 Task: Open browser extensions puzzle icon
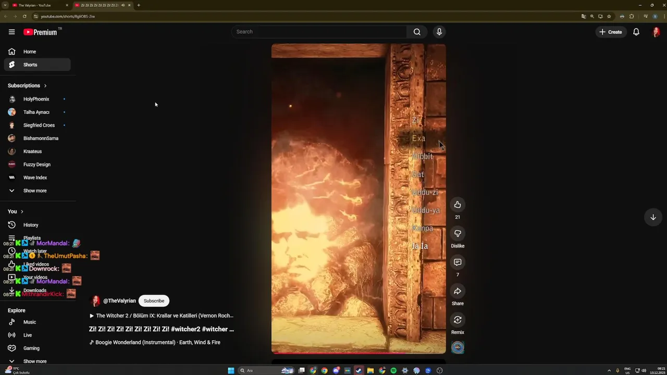coord(632,16)
